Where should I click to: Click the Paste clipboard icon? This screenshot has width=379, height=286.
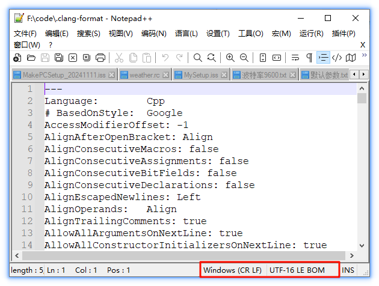tap(147, 58)
